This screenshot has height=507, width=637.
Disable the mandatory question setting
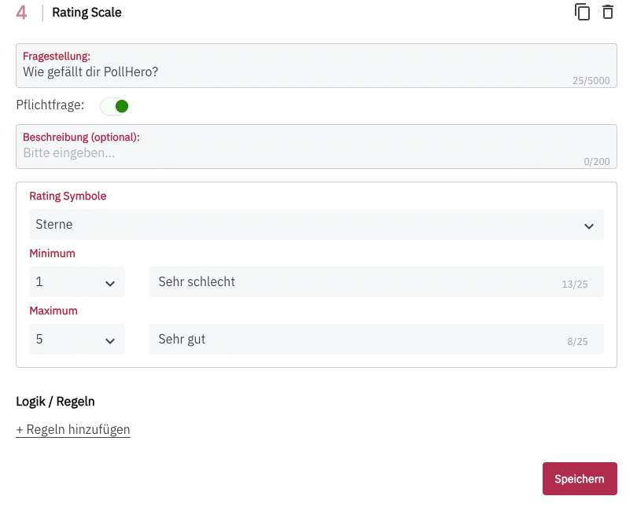(x=114, y=105)
